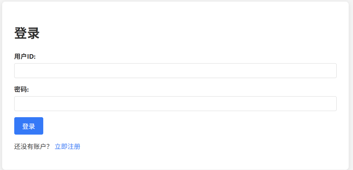Focus the 密码 password field
The image size is (353, 170).
[x=175, y=104]
